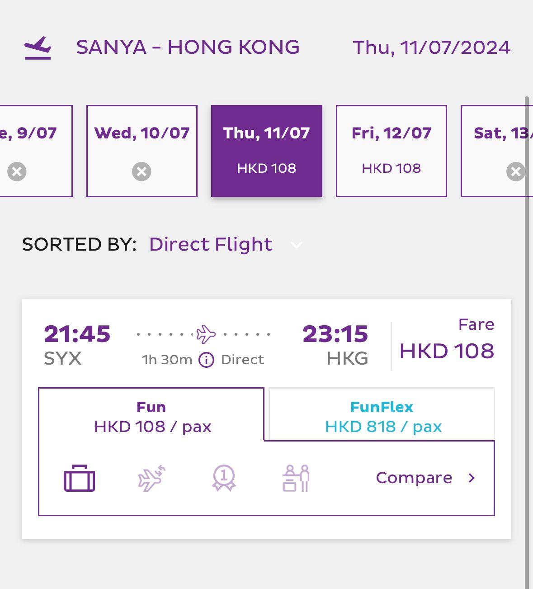The width and height of the screenshot is (533, 589).
Task: Click the check-in counter icon
Action: [x=296, y=478]
